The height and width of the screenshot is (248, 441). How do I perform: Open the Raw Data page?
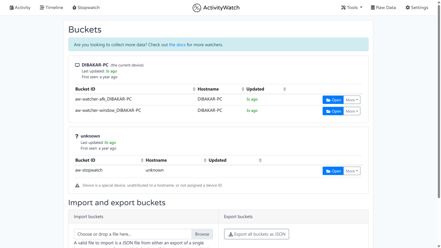coord(383,8)
